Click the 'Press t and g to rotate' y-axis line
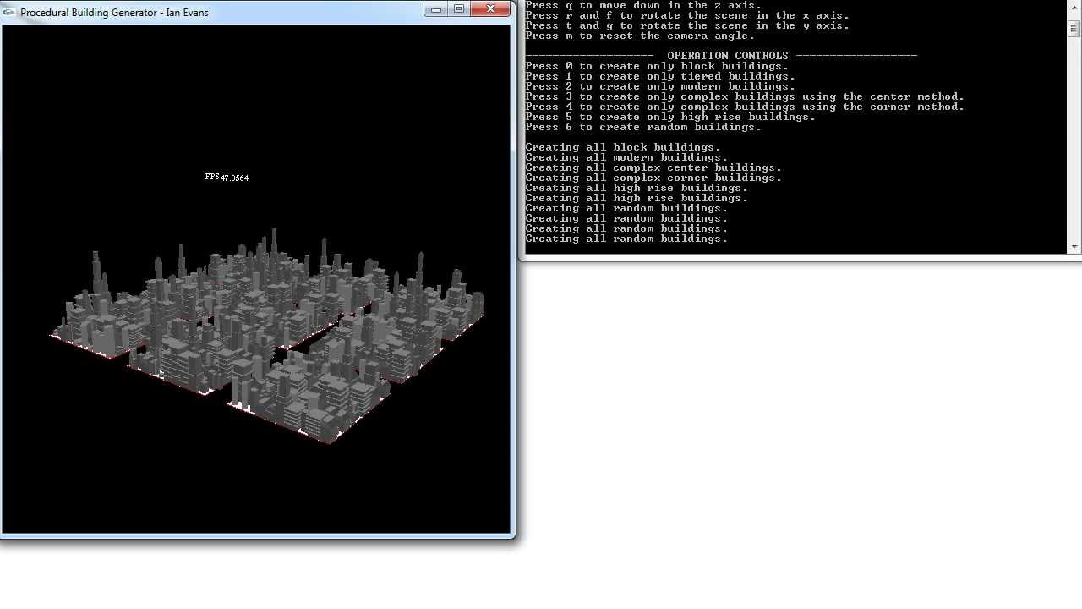Screen dimensions: 1082x609 tap(687, 25)
